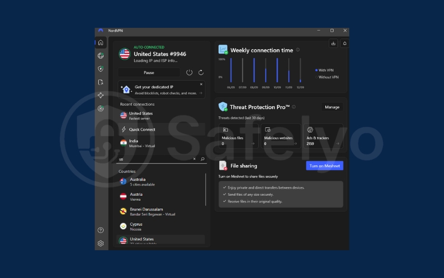Image resolution: width=444 pixels, height=278 pixels.
Task: Click the Threats detected (last 30 days) text
Action: tap(241, 118)
